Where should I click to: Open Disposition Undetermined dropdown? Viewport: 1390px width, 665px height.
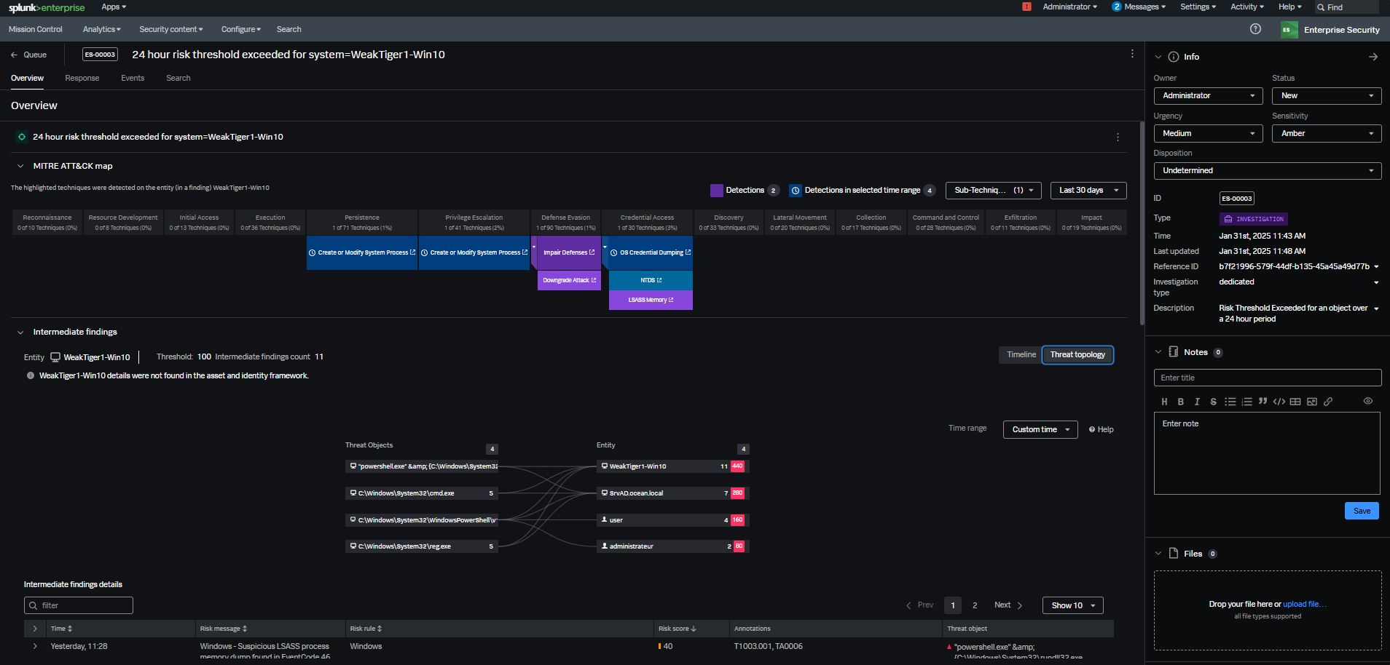[1268, 171]
